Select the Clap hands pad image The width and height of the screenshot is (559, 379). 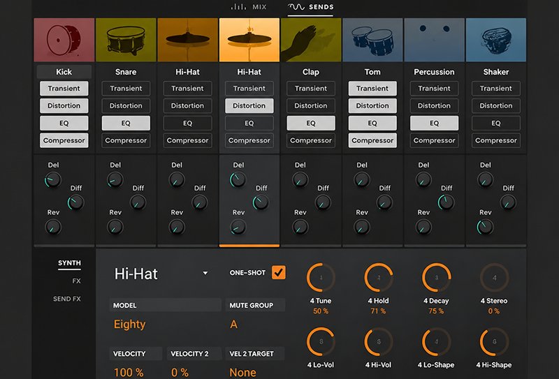[311, 40]
